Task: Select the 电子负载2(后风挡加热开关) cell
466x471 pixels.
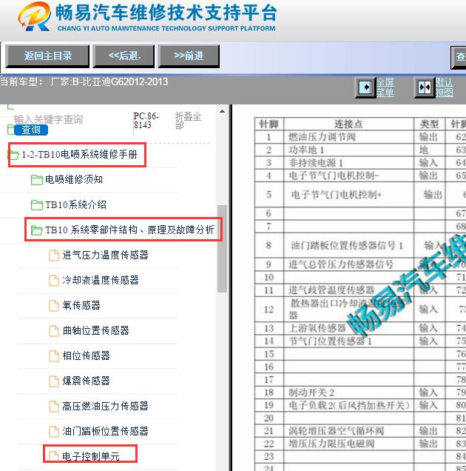Action: [x=348, y=405]
